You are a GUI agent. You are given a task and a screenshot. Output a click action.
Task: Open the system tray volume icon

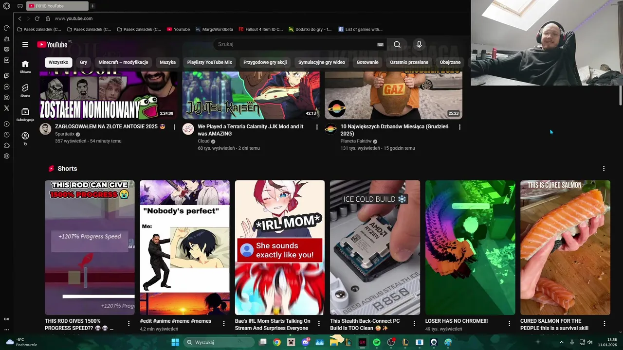(x=590, y=342)
